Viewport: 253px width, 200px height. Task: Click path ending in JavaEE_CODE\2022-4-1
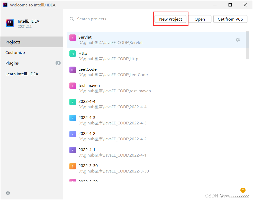click(112, 155)
